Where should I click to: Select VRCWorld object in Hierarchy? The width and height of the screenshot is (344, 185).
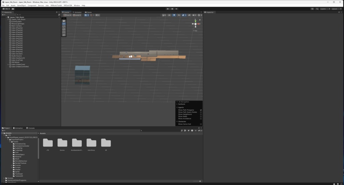[x=15, y=62]
